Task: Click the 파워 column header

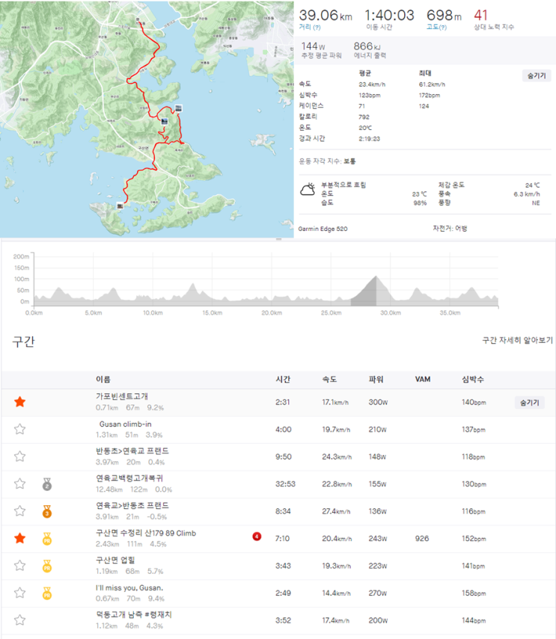Action: [x=376, y=380]
